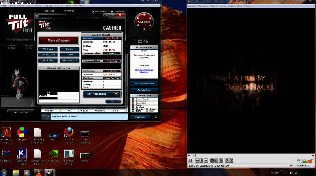
Task: Open Kernel for Outlook desktop shortcut
Action: [x=22, y=157]
